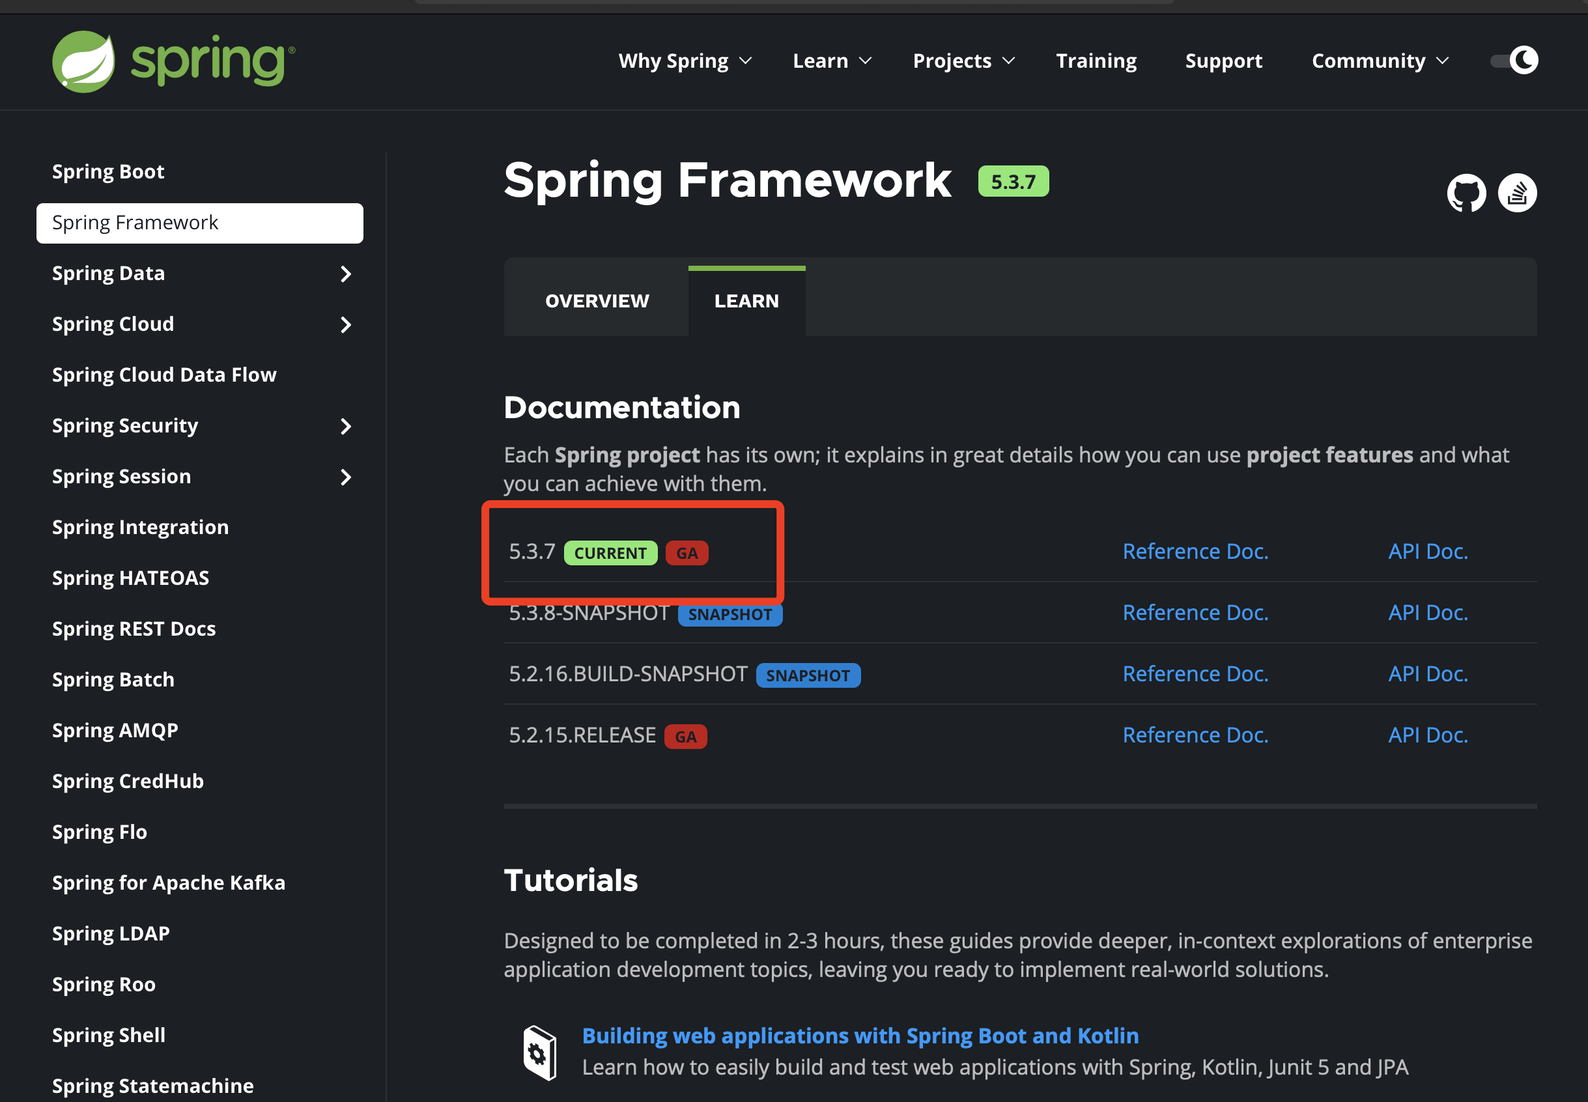Screen dimensions: 1588x1102
Task: Select Spring CredHub in sidebar
Action: (128, 781)
